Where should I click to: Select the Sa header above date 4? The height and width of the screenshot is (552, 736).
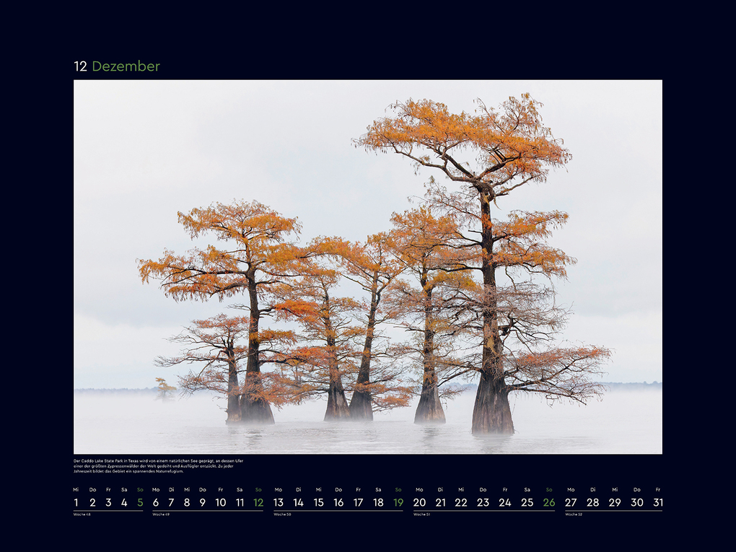tap(124, 489)
